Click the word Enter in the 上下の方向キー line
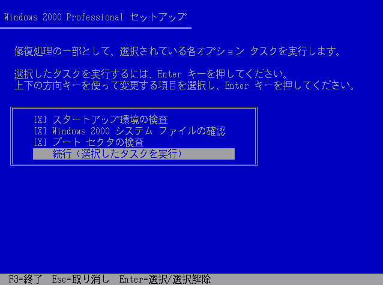The height and width of the screenshot is (285, 383). tap(237, 86)
